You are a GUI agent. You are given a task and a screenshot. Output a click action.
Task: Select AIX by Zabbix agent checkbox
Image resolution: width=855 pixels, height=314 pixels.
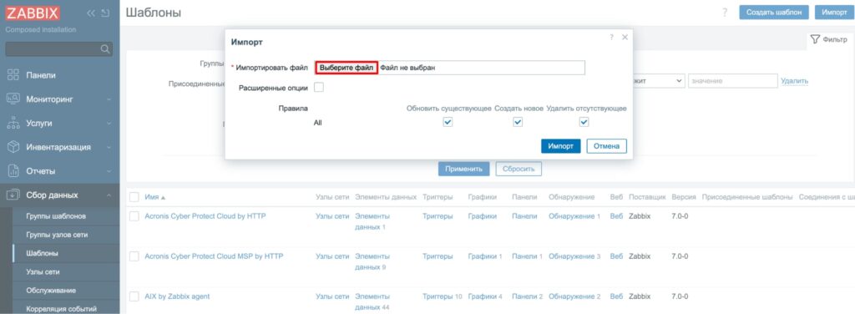[x=134, y=296]
